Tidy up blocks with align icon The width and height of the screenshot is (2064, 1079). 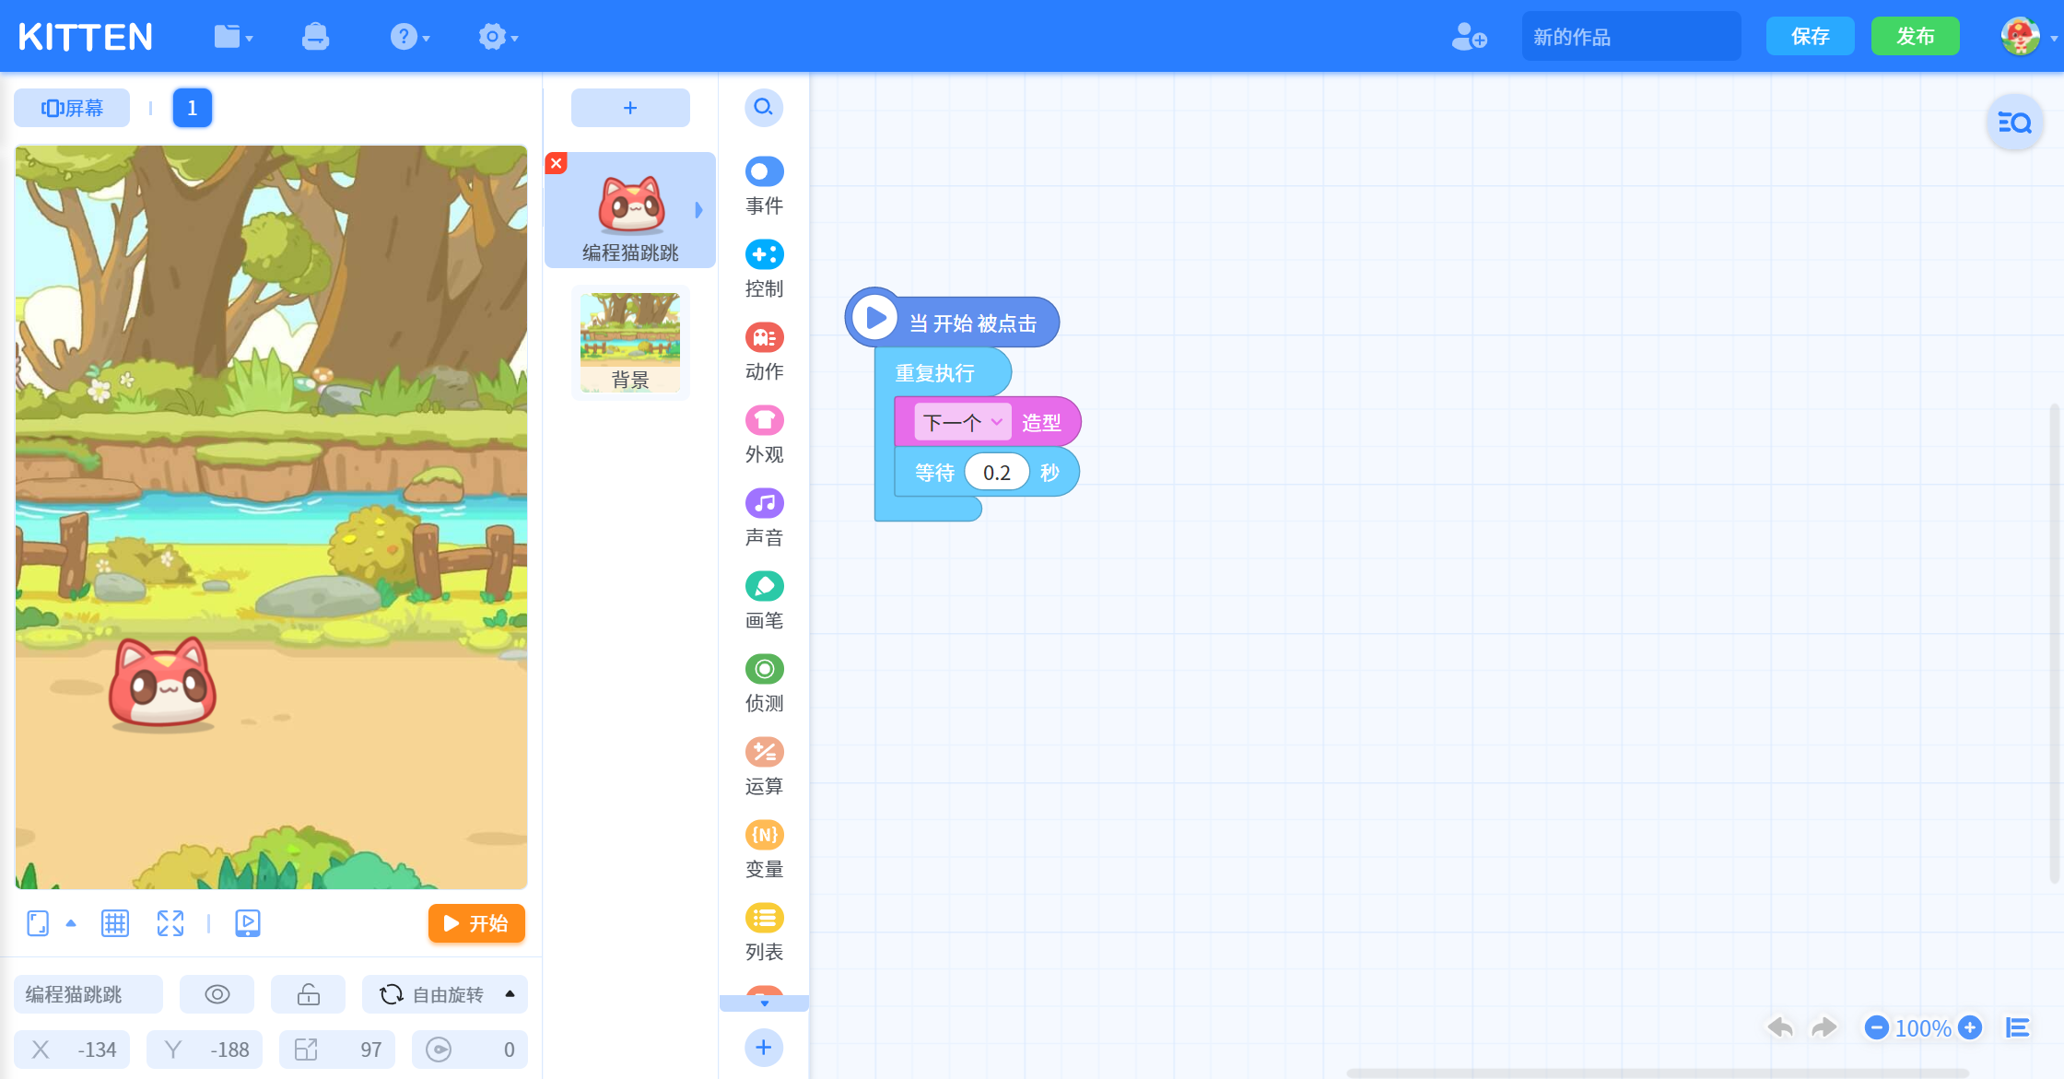tap(2017, 1027)
